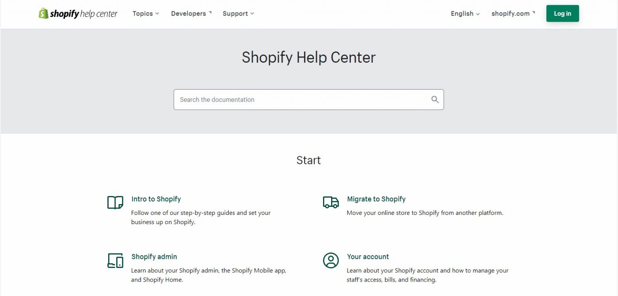This screenshot has height=296, width=618.
Task: Open the Intro to Shopify guide link
Action: pyautogui.click(x=156, y=199)
